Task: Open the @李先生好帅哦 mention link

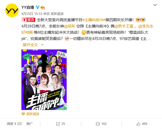Action: pos(146,26)
